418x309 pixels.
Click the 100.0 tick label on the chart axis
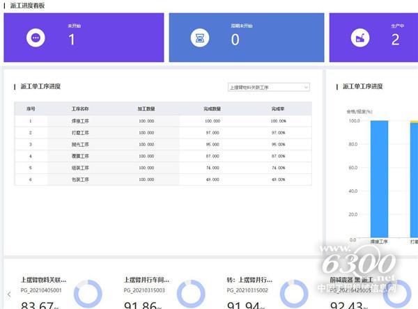(x=354, y=120)
